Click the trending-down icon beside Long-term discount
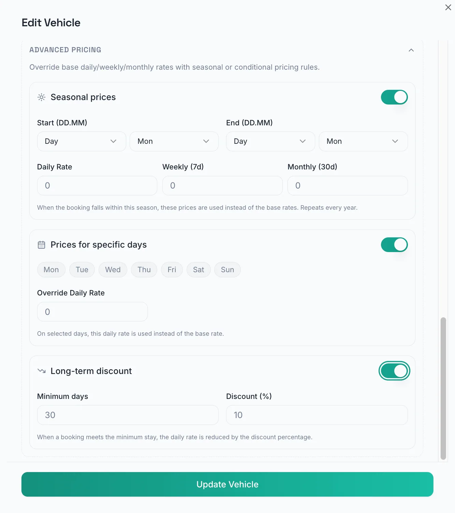The image size is (455, 513). pyautogui.click(x=41, y=371)
